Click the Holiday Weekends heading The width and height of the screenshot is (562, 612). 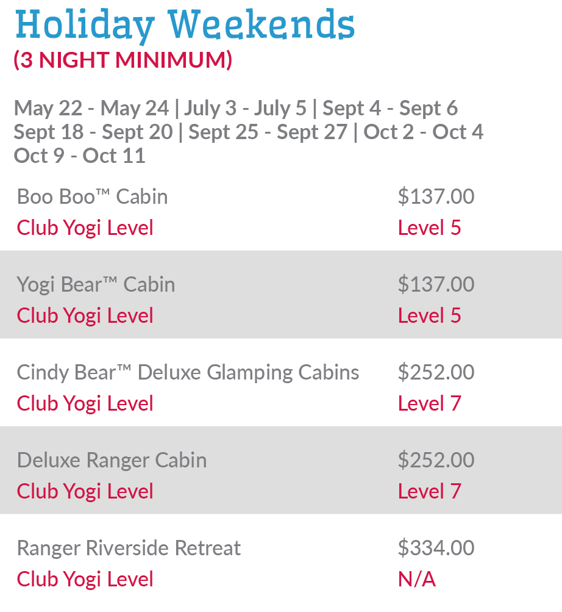(184, 26)
